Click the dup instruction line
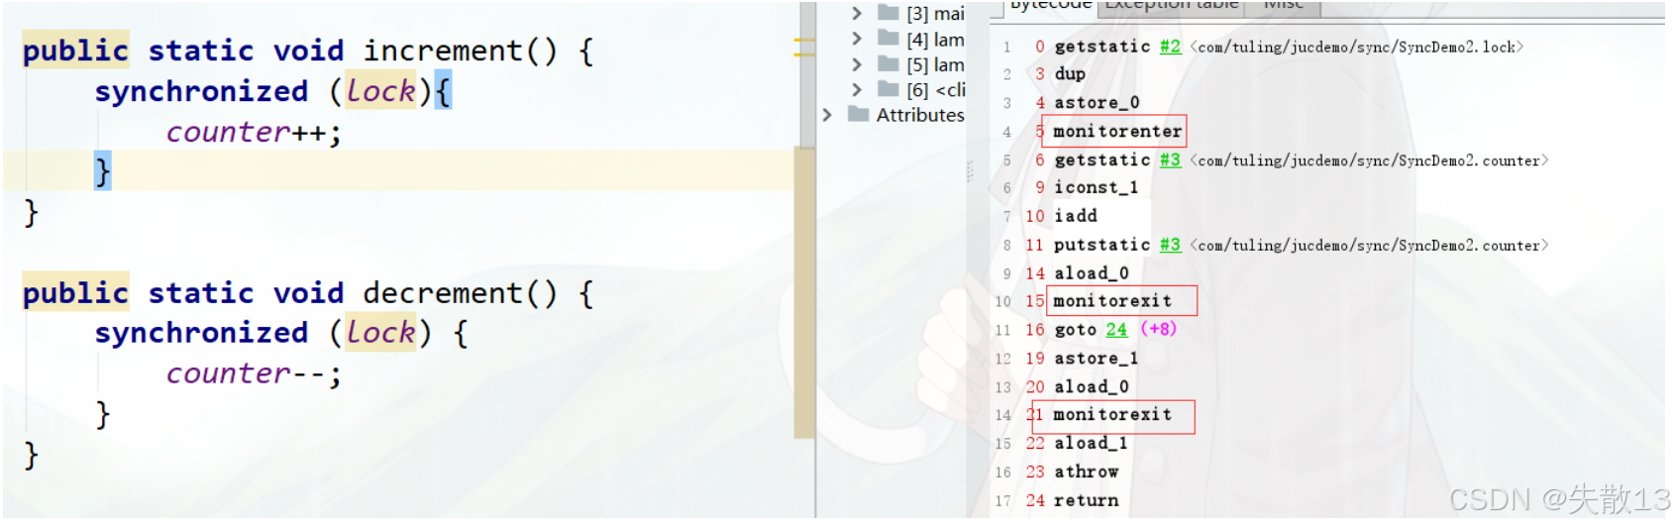 1070,74
